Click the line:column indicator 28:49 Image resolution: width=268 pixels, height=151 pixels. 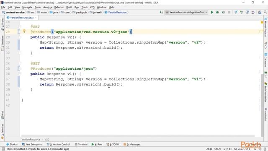(209, 149)
